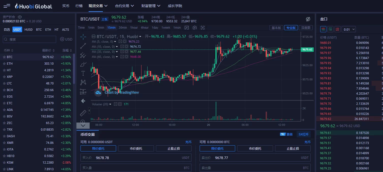Toggle the asset valuation eye icon
The height and width of the screenshot is (172, 383).
20,17
